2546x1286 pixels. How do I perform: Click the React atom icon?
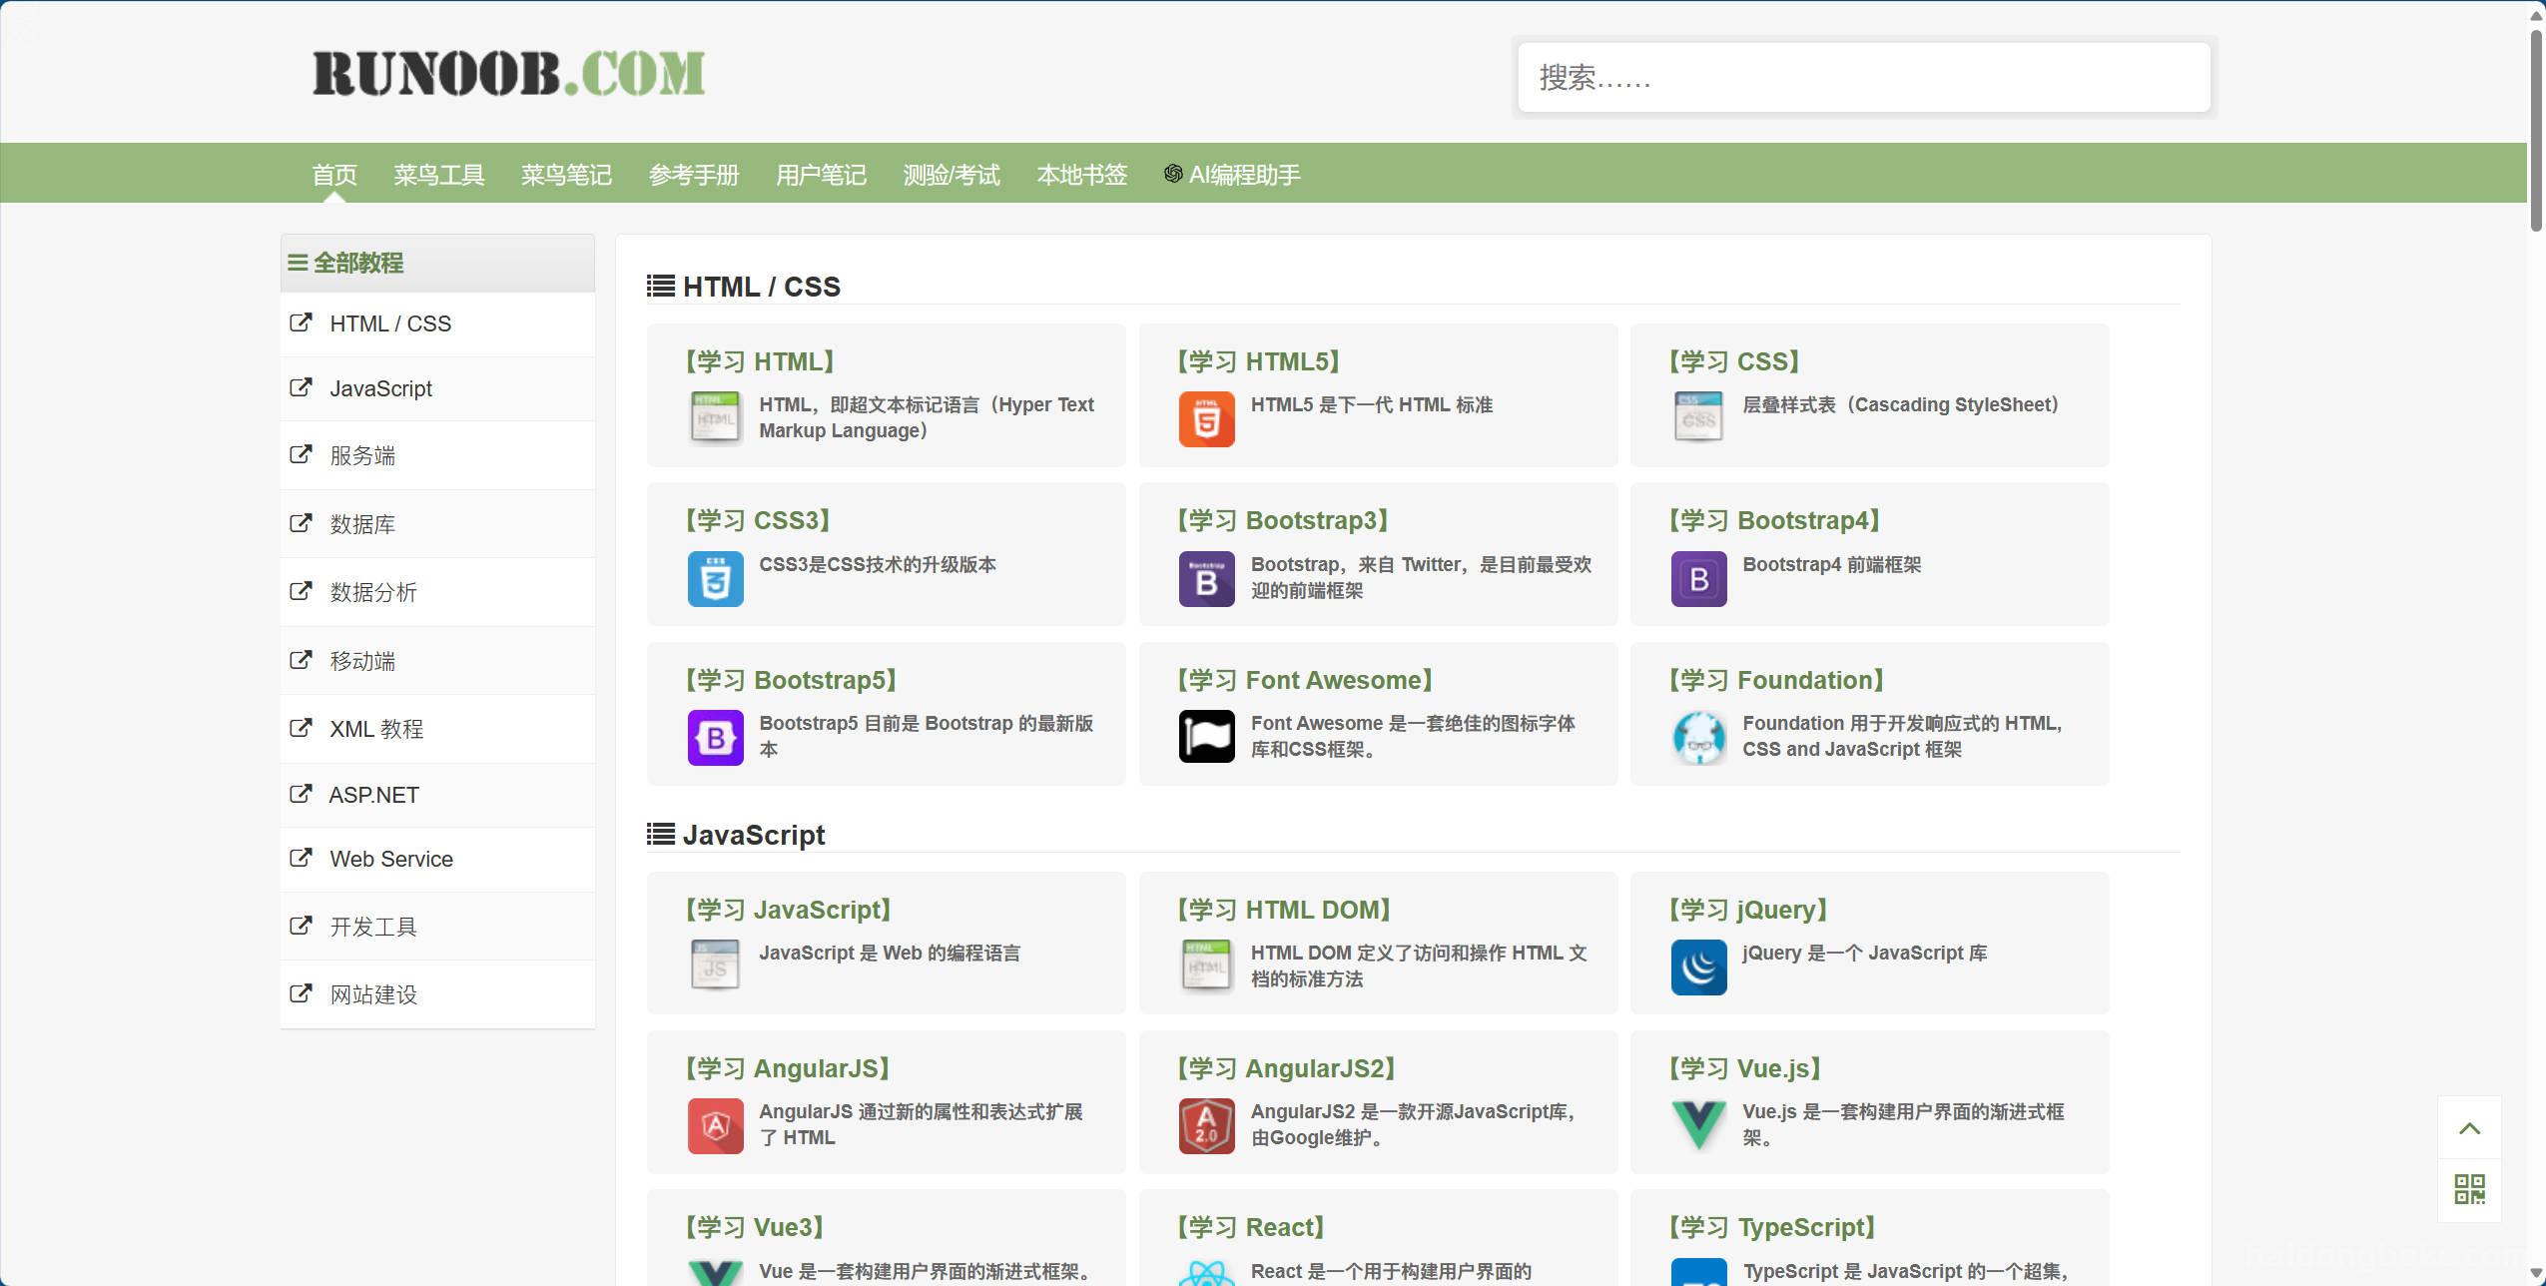pos(1206,1272)
